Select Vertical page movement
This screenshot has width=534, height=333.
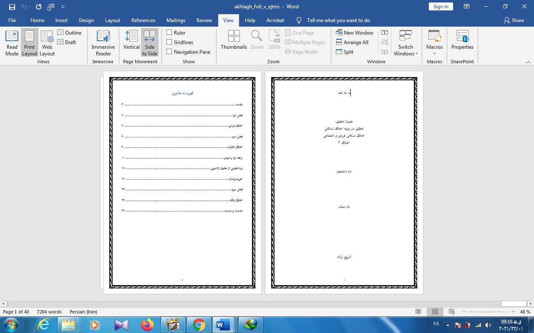coord(131,43)
